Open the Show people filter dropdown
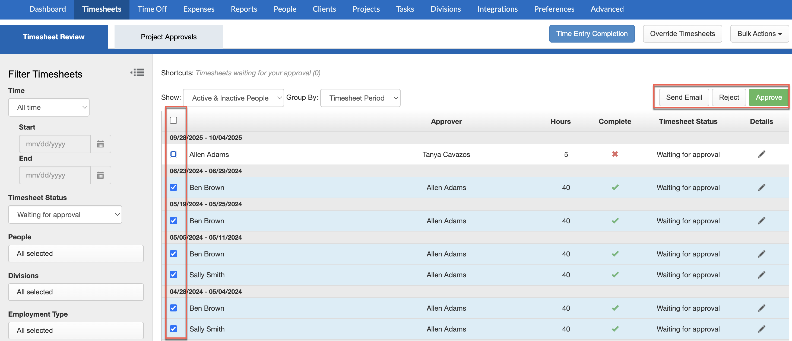Screen dimensions: 792x341 [x=233, y=98]
